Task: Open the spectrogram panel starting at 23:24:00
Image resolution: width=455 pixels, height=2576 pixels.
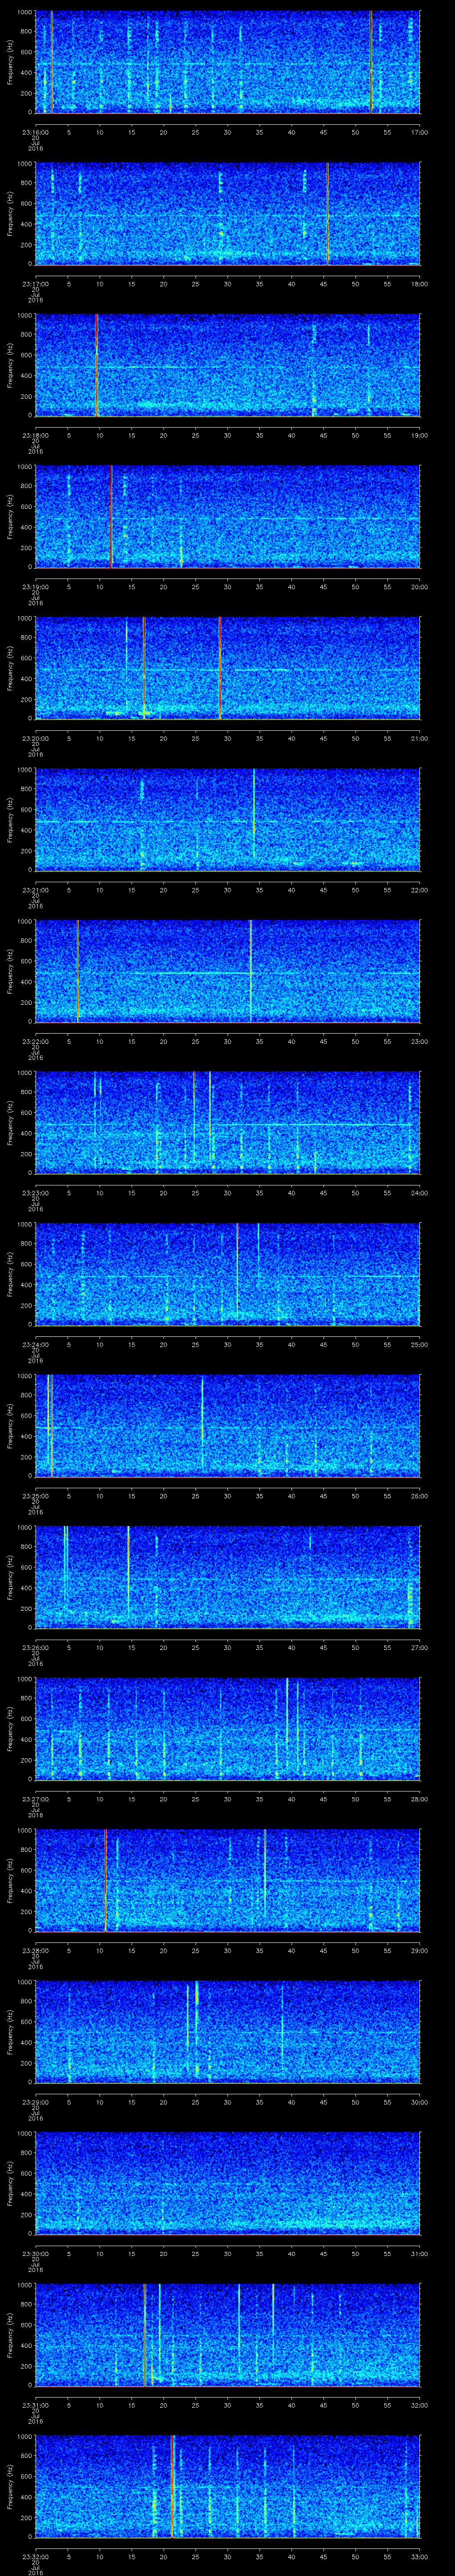Action: click(x=228, y=1274)
